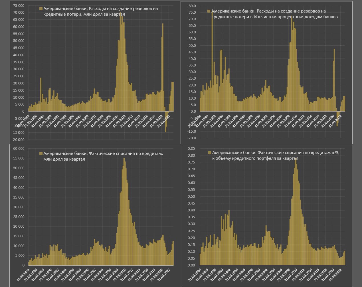The image size is (362, 287).
Task: Click peak bar in charge-offs % loan portfolio chart
Action: pyautogui.click(x=296, y=211)
